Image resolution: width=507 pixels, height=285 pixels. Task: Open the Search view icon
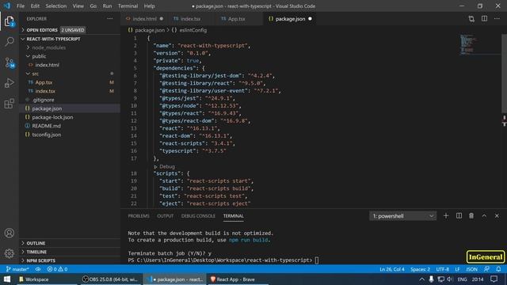coord(10,41)
